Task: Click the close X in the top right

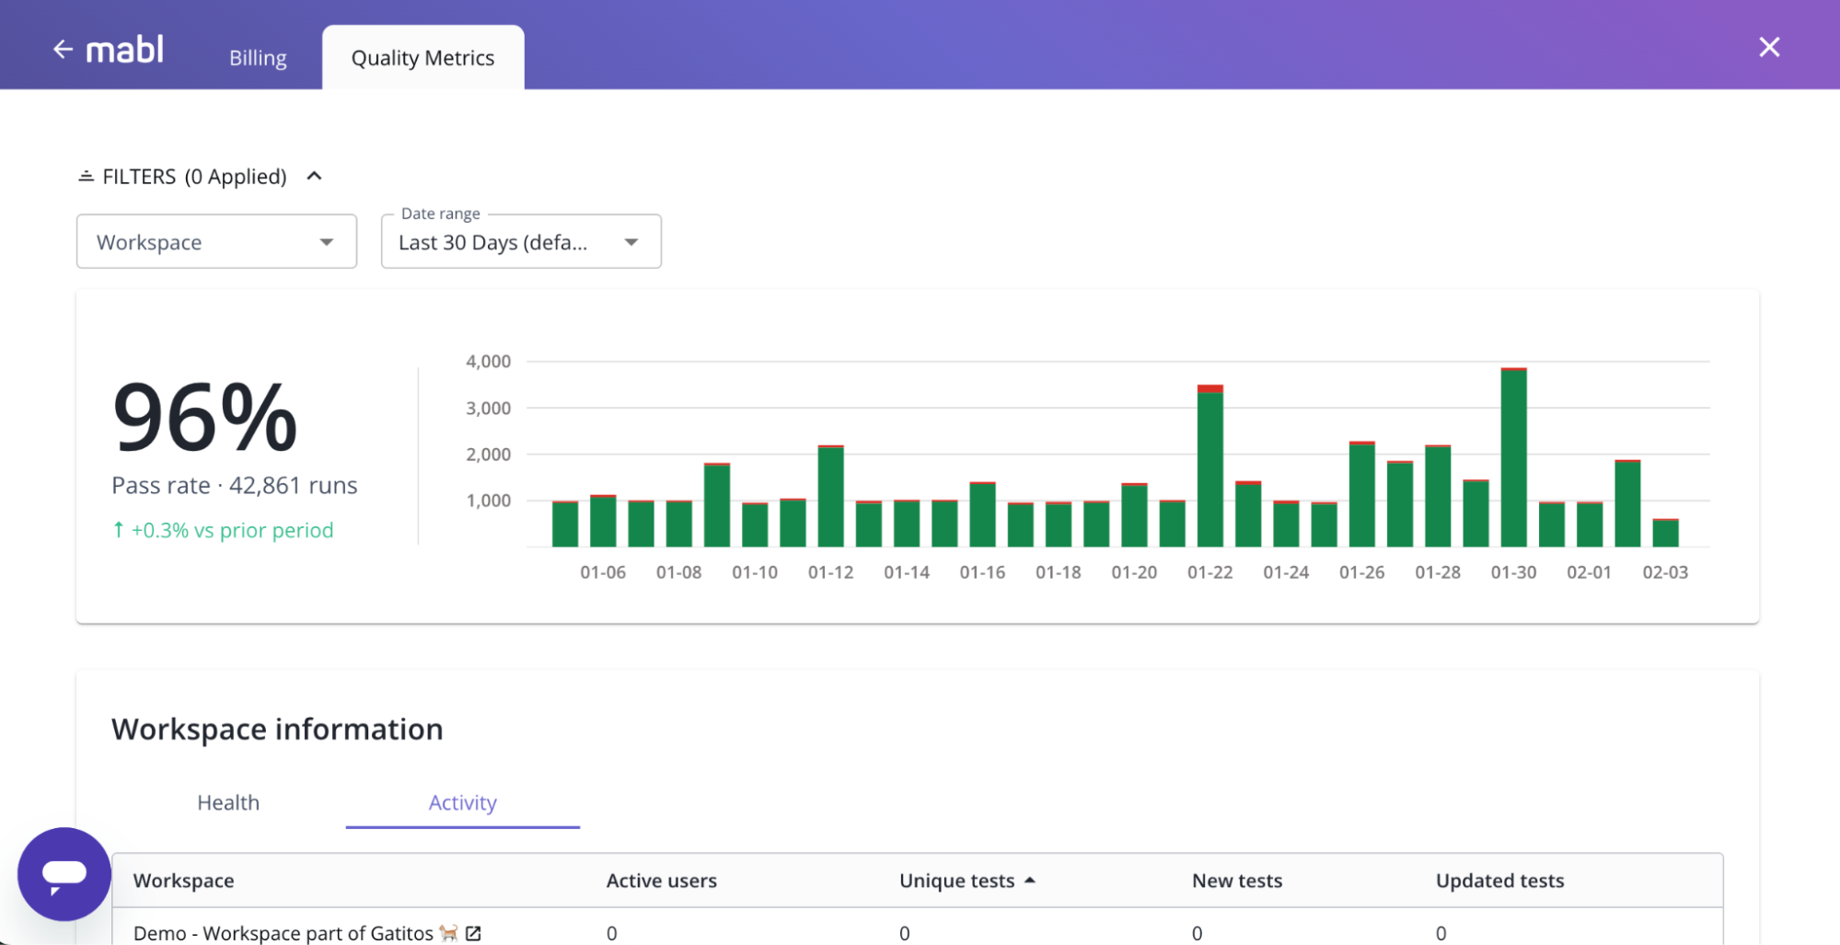Action: tap(1768, 46)
